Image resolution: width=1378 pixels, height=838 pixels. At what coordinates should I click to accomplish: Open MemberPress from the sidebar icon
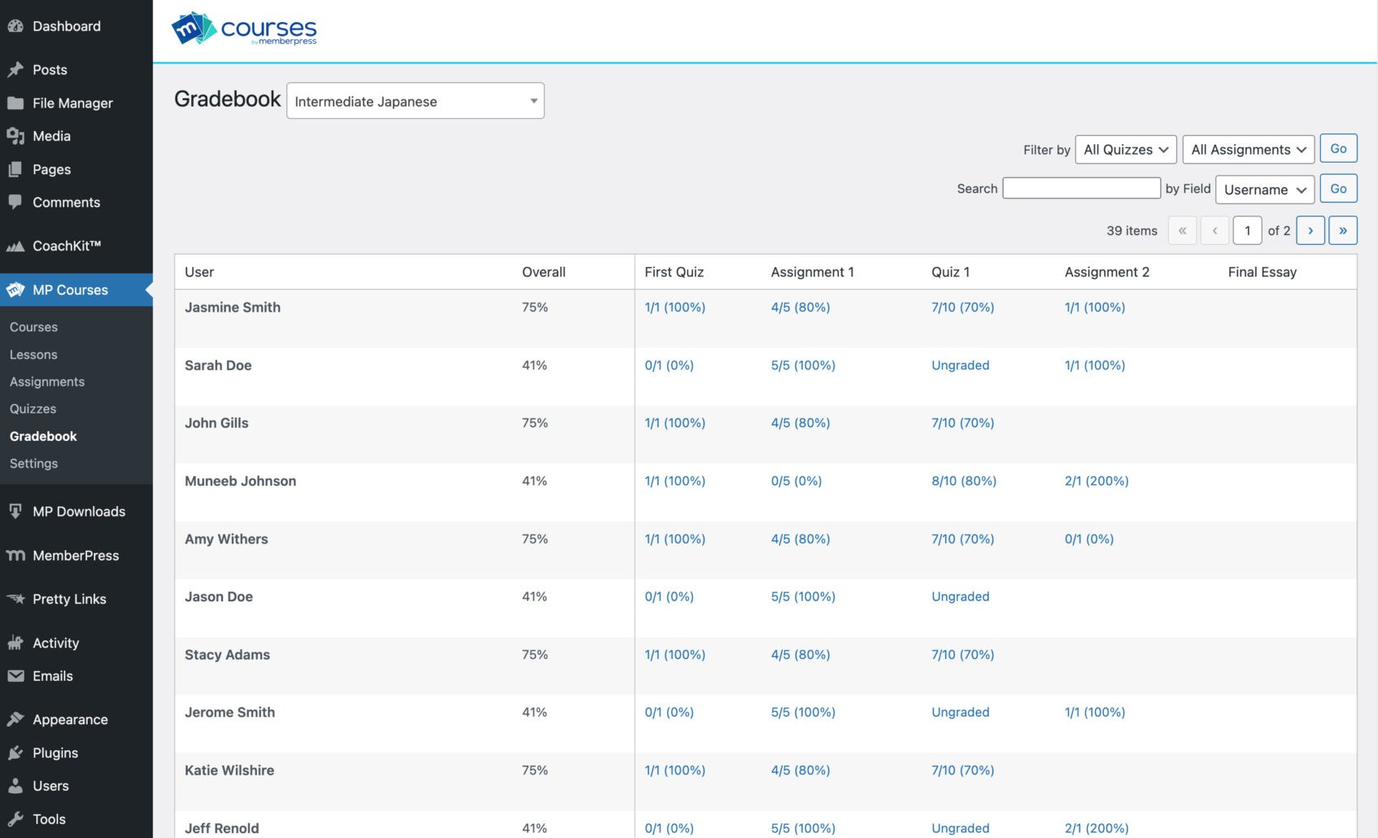tap(16, 555)
